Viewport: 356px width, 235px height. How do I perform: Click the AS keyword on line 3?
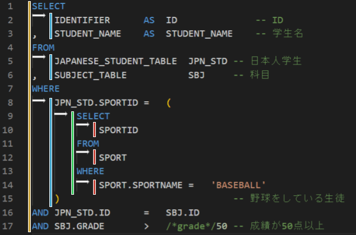pos(149,34)
